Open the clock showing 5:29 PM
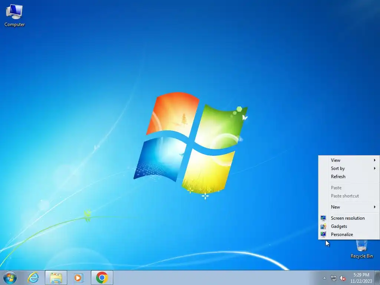 coord(361,278)
